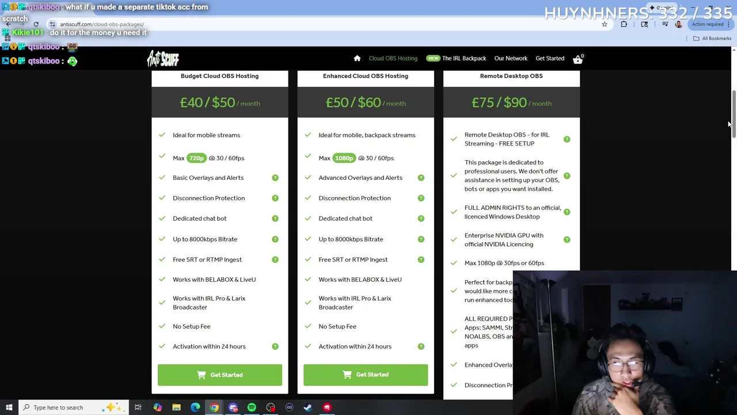This screenshot has height=415, width=737.
Task: Show help for Budget Free SRT or RTMP Ingest
Action: 275,259
